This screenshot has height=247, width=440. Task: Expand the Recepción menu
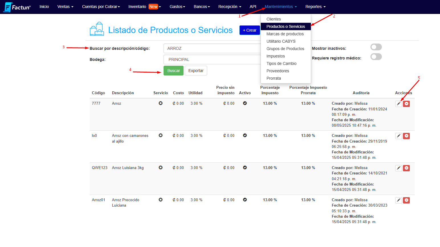(230, 7)
